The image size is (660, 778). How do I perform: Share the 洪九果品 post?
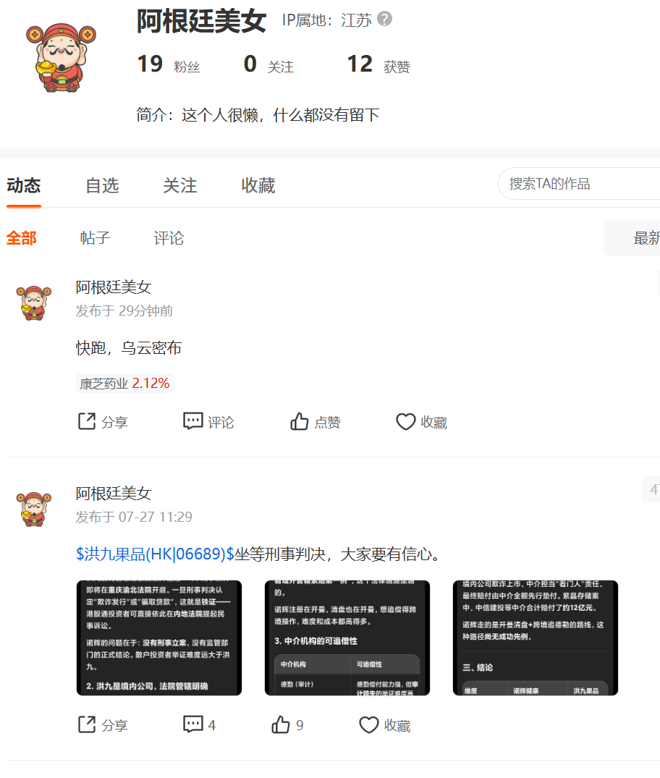(x=103, y=725)
